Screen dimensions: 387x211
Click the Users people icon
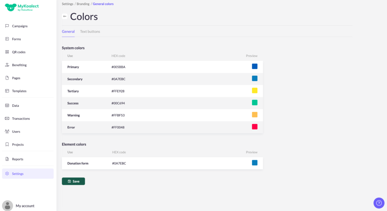[x=7, y=131]
